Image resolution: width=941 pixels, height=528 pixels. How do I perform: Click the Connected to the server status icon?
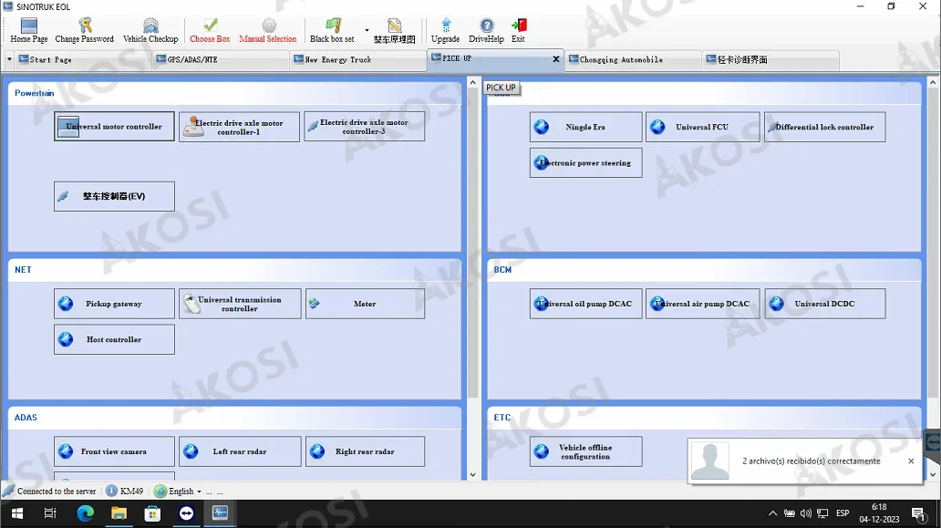click(8, 491)
